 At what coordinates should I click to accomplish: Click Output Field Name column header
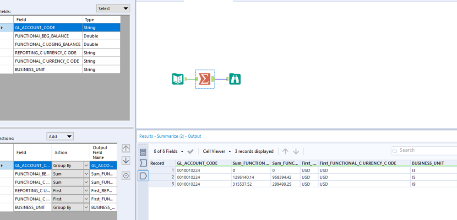tap(103, 152)
